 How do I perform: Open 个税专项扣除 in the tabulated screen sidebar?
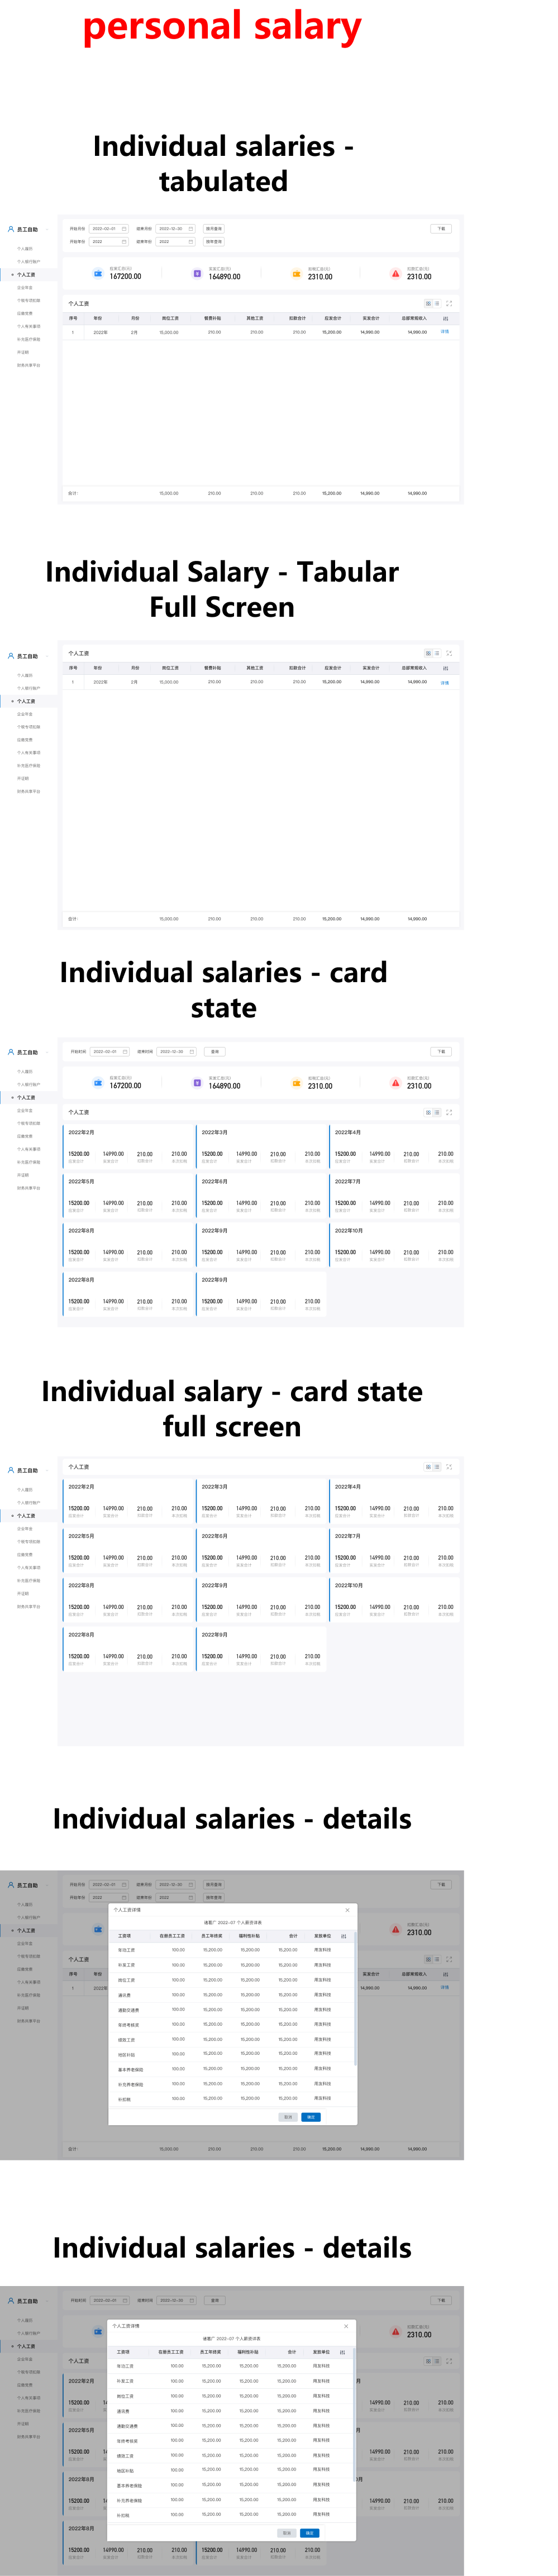pos(28,300)
